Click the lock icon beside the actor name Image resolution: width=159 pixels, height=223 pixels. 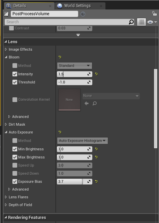tap(154, 14)
